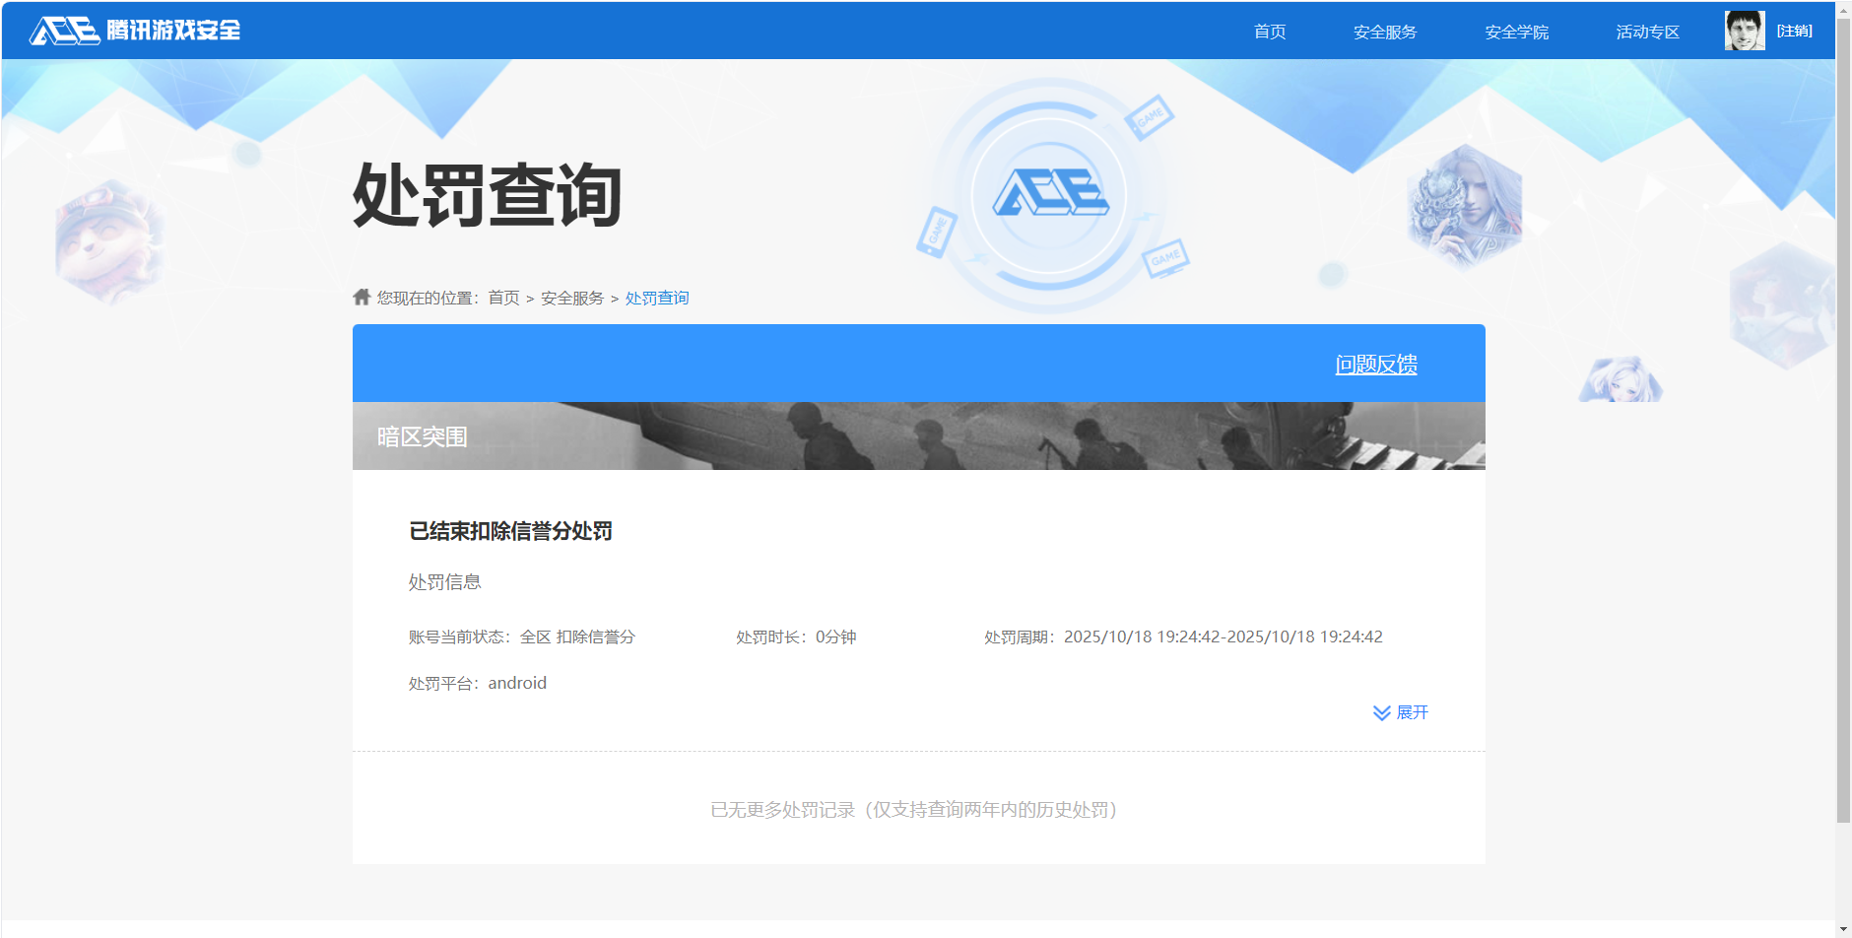This screenshot has height=938, width=1852.
Task: Click the home icon in the breadcrumb
Action: tap(360, 297)
